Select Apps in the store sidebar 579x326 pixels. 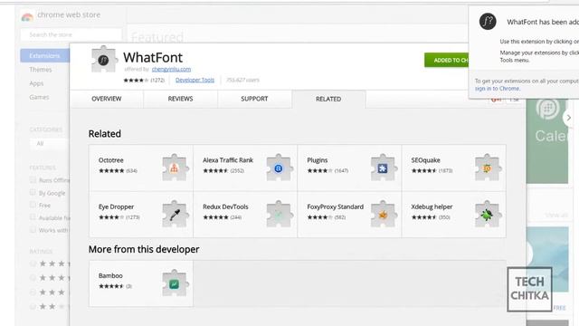pyautogui.click(x=36, y=83)
